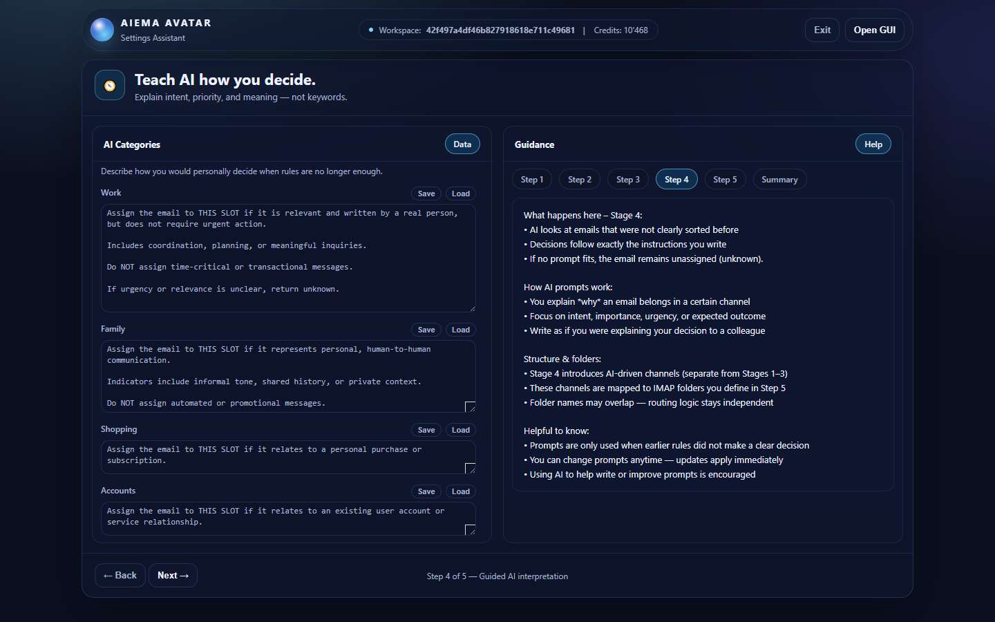Load the Family category prompt
995x622 pixels.
point(461,330)
